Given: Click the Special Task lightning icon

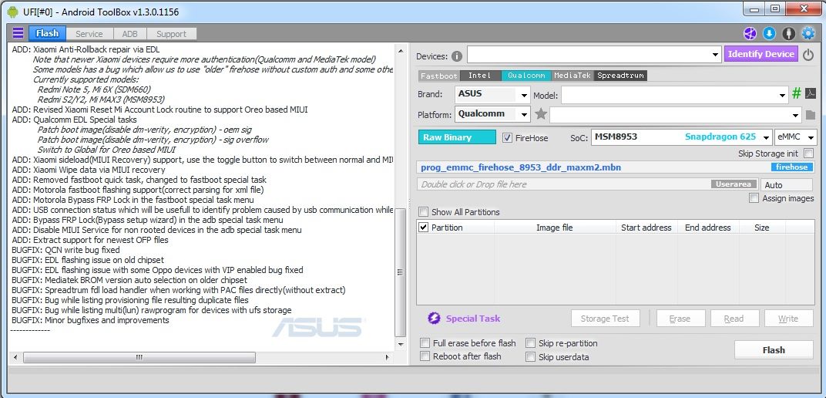Looking at the screenshot, I should point(434,318).
